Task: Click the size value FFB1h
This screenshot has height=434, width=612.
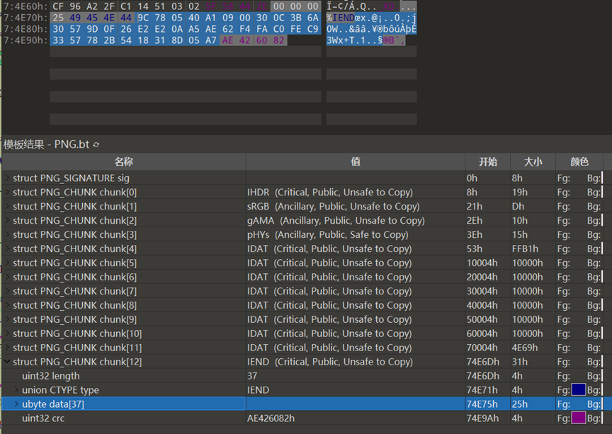Action: click(x=525, y=249)
